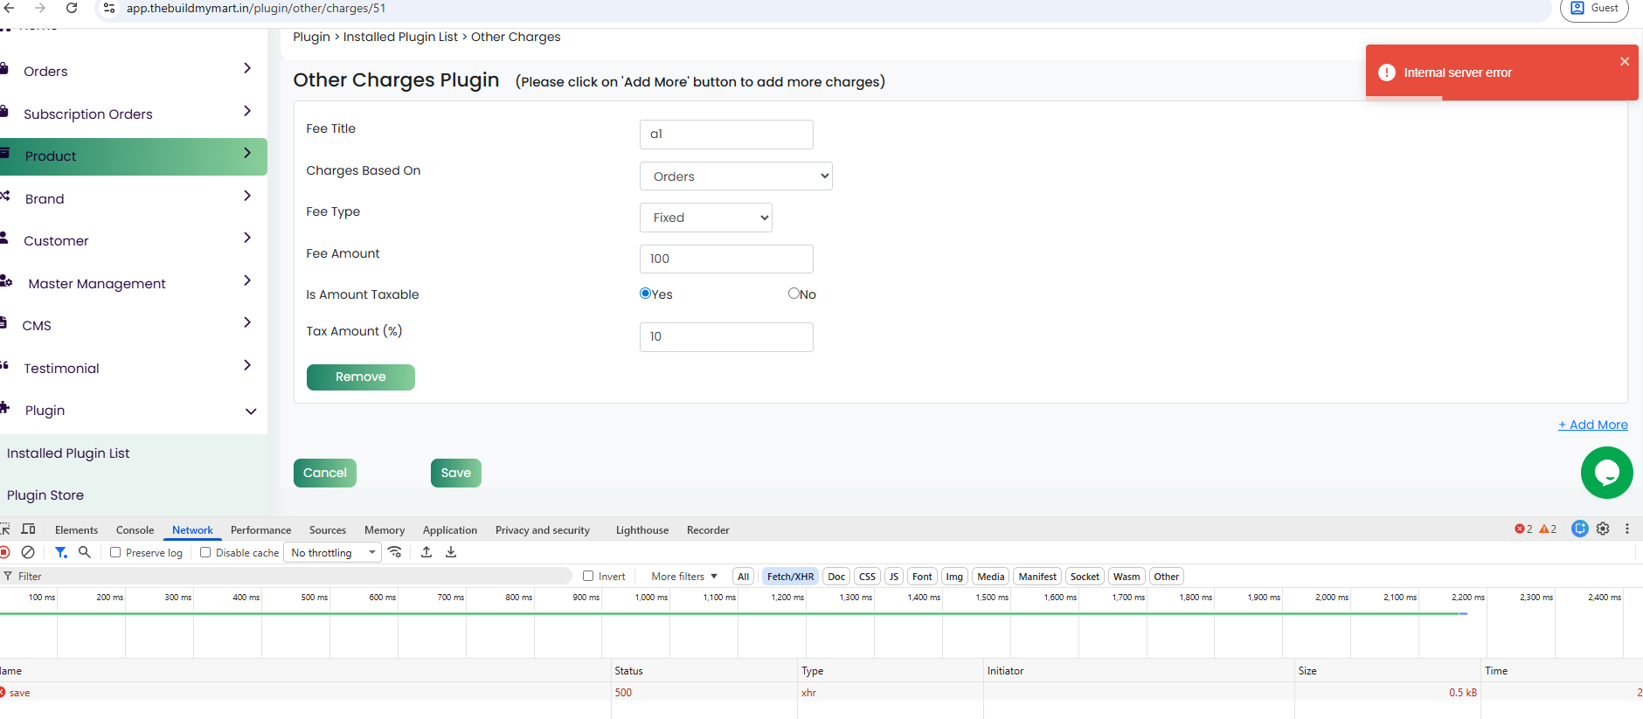Image resolution: width=1643 pixels, height=719 pixels.
Task: Open the blue DevTools AI assistance icon
Action: click(1579, 529)
